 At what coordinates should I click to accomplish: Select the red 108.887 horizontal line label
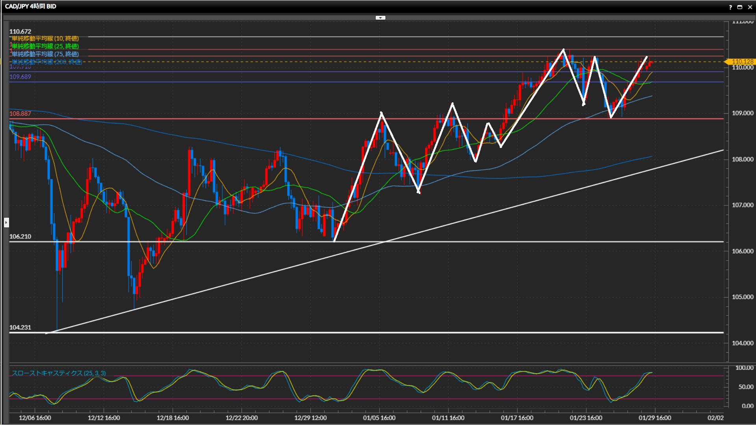click(20, 114)
